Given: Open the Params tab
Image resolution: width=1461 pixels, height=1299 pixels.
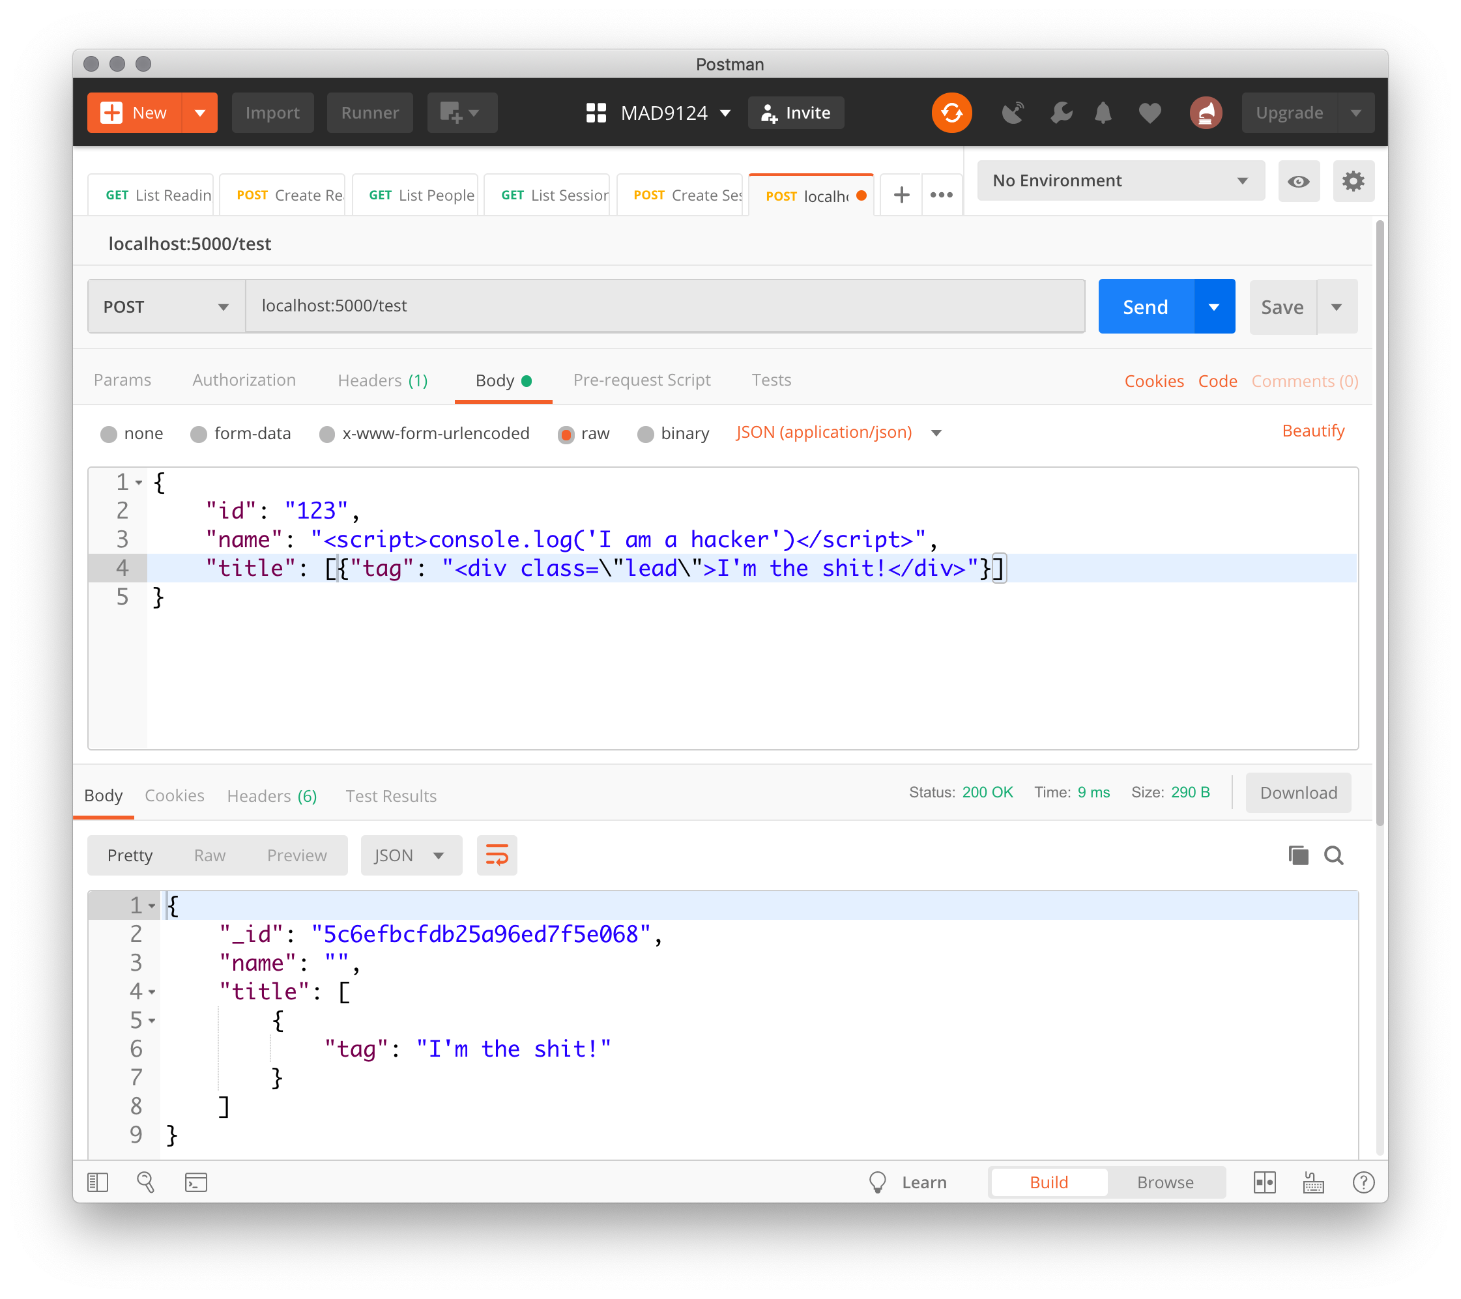Looking at the screenshot, I should tap(123, 380).
